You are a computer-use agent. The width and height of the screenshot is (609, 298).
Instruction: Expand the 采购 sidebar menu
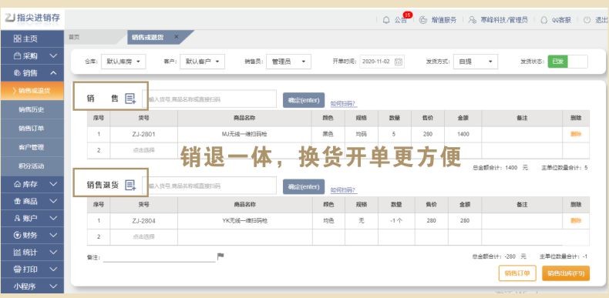click(32, 56)
